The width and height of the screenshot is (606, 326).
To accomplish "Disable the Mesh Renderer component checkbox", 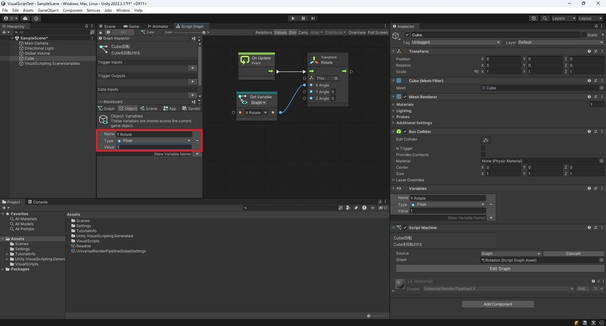I will (x=405, y=97).
